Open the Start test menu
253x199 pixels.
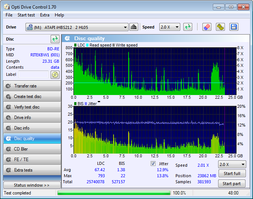point(26,15)
